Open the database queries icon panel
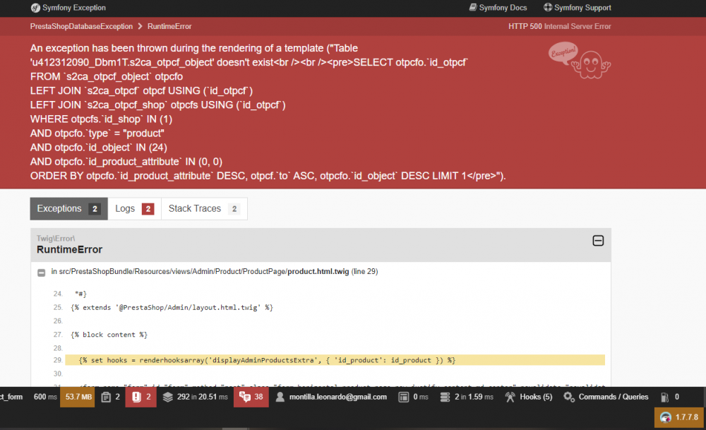Screen dimensions: 706x430 click(445, 397)
